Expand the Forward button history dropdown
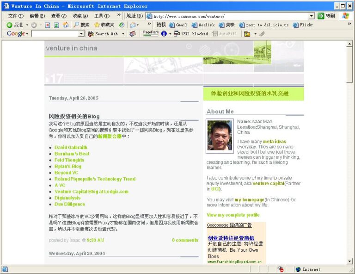 click(x=41, y=25)
